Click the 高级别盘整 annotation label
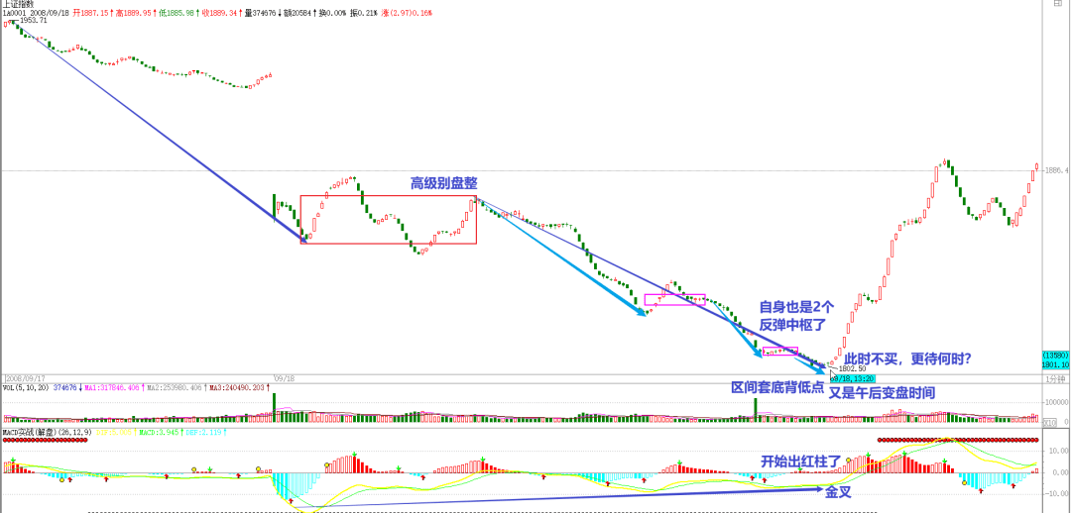This screenshot has height=513, width=1071. (x=443, y=183)
